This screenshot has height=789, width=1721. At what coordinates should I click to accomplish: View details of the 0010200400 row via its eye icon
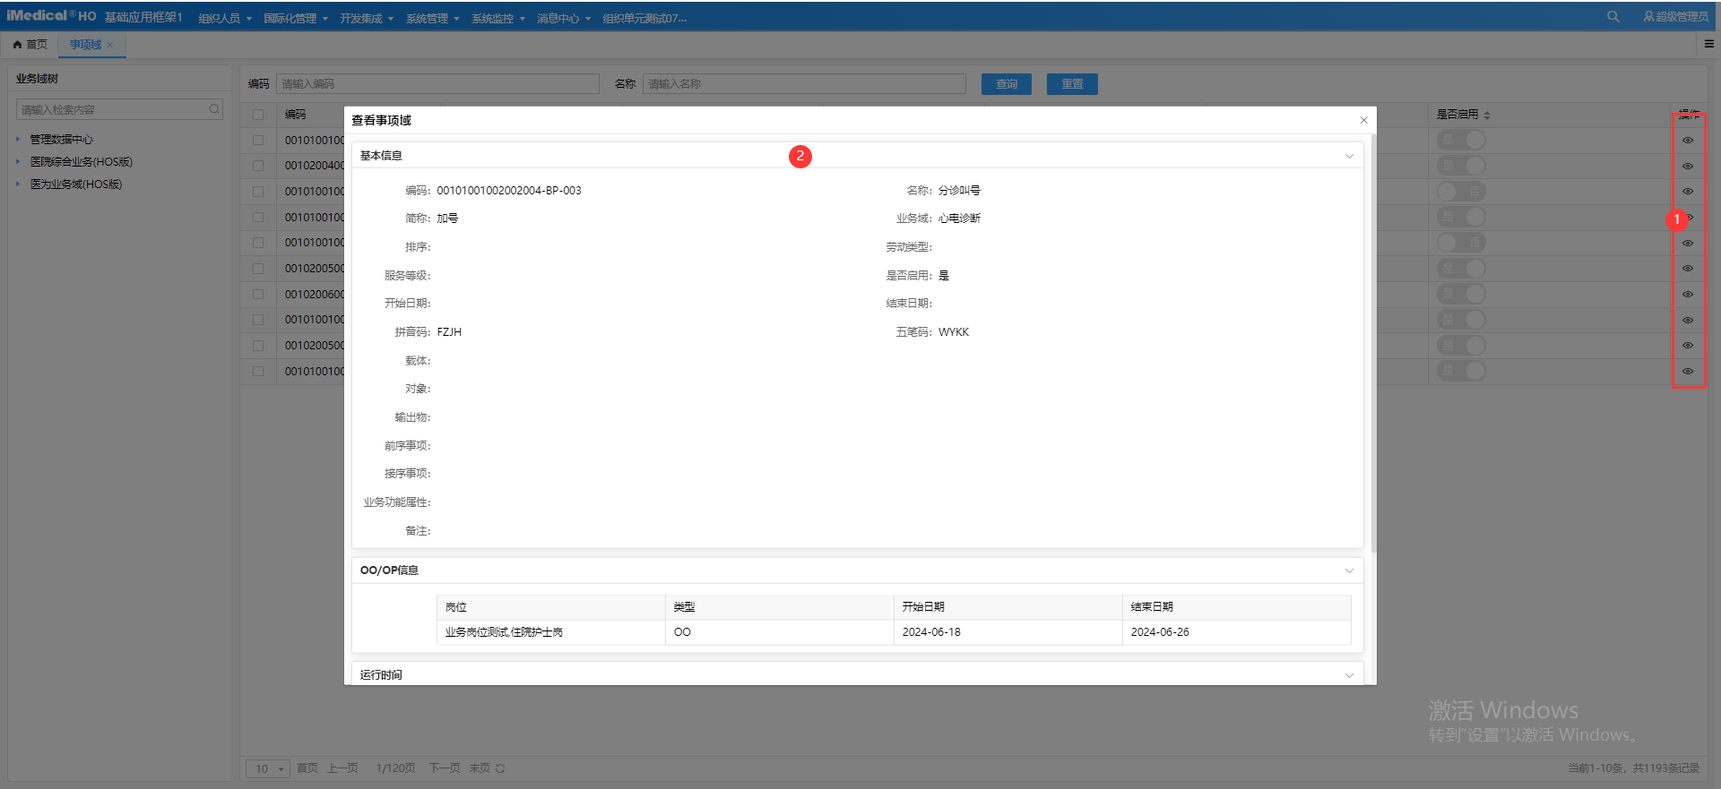pos(1688,166)
